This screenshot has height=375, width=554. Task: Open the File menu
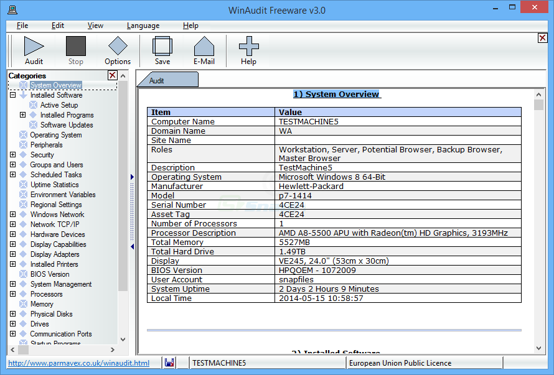(22, 25)
